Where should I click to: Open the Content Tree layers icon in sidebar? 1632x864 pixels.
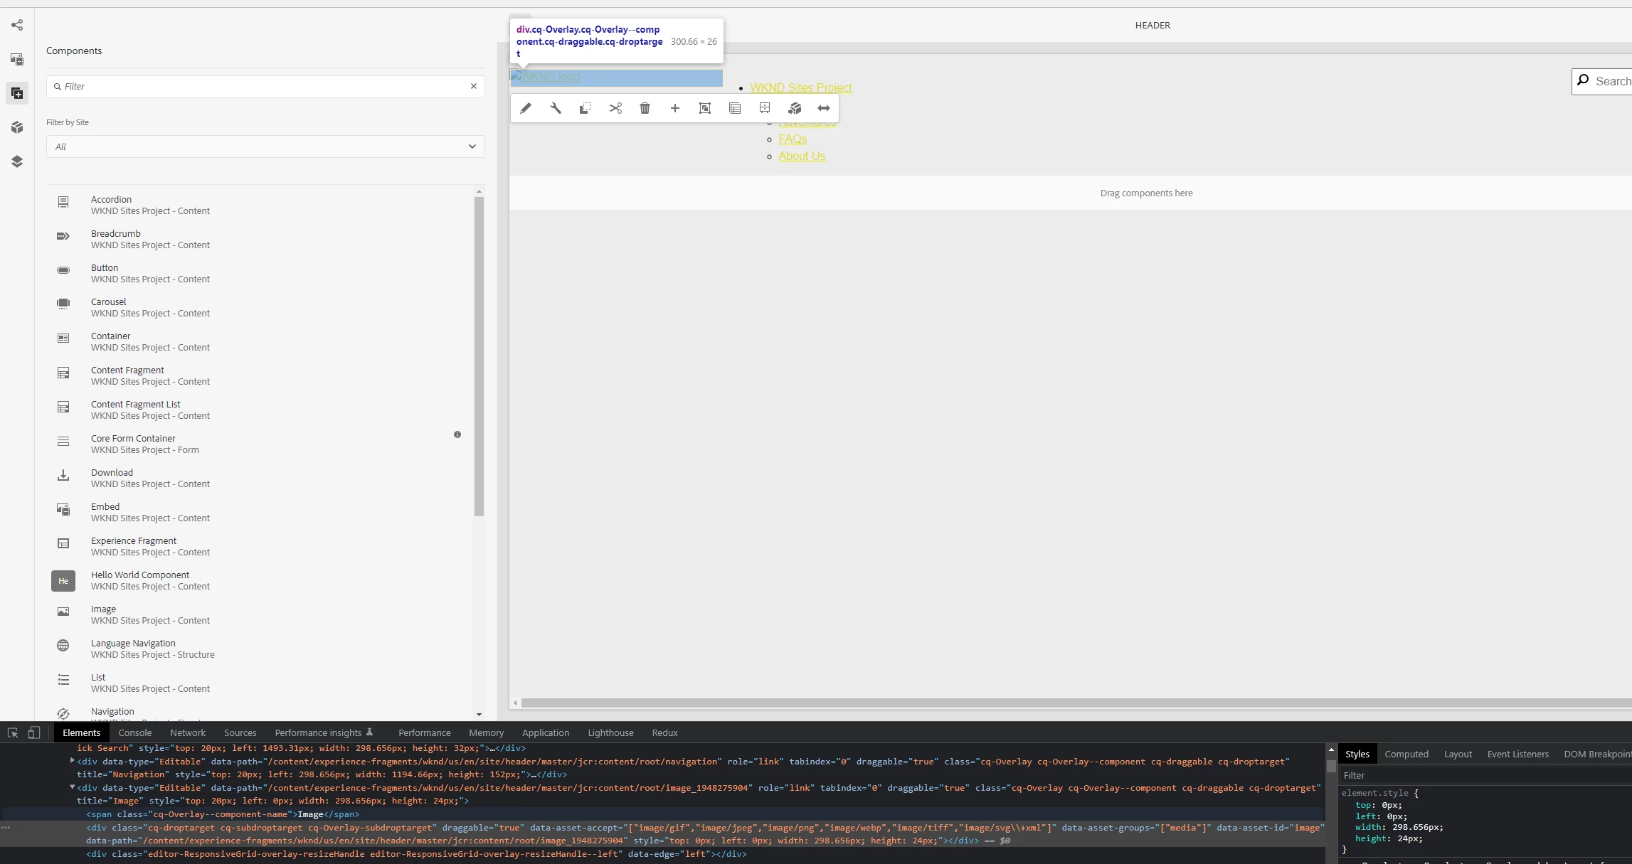point(17,161)
